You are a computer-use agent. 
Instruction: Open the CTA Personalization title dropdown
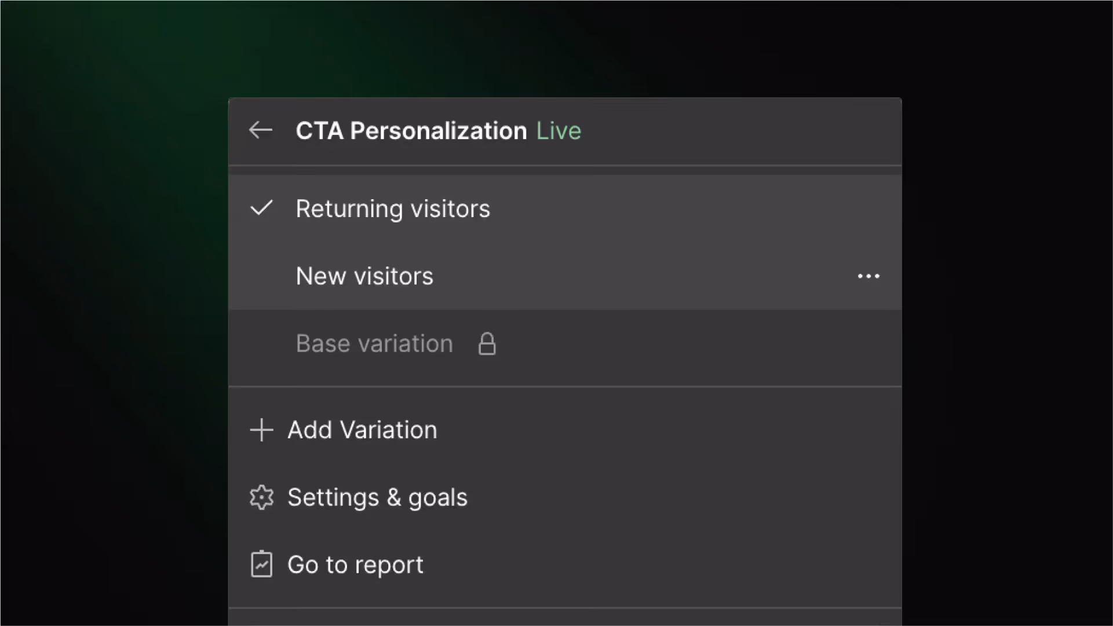coord(411,130)
